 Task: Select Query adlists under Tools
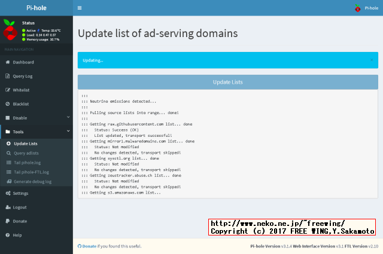pyautogui.click(x=37, y=153)
